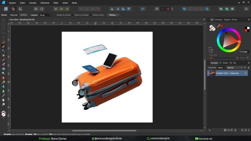Click the black/white/red swatch grid
Screen dimensions: 251x141
pos(247,29)
